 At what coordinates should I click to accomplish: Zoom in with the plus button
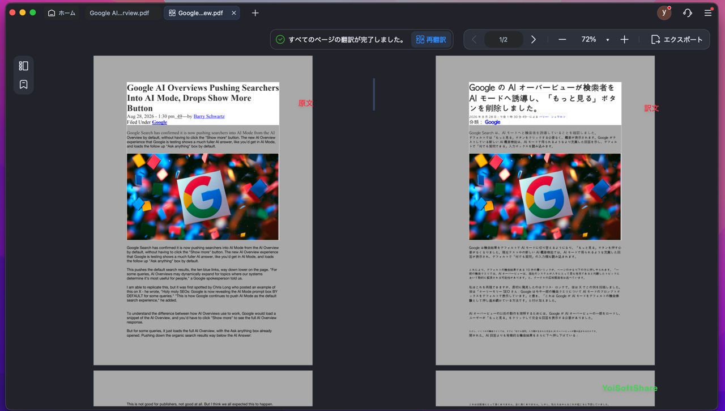[624, 40]
